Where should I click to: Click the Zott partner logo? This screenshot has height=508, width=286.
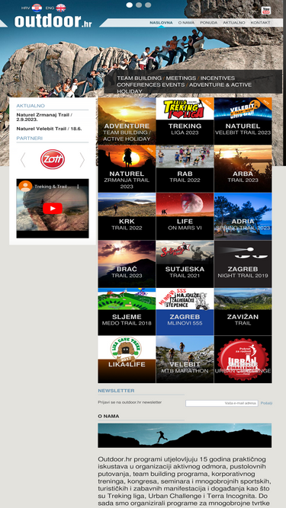pos(53,159)
